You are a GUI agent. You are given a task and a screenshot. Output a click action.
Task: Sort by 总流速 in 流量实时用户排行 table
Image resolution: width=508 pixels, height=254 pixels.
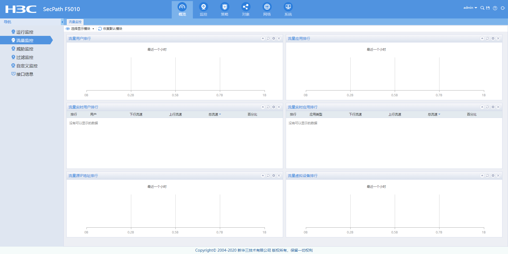(214, 114)
